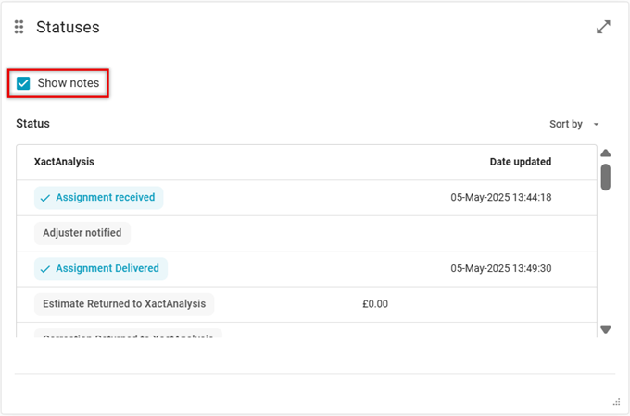Select the Adjuster notified status chip
This screenshot has height=416, width=630.
pos(82,233)
